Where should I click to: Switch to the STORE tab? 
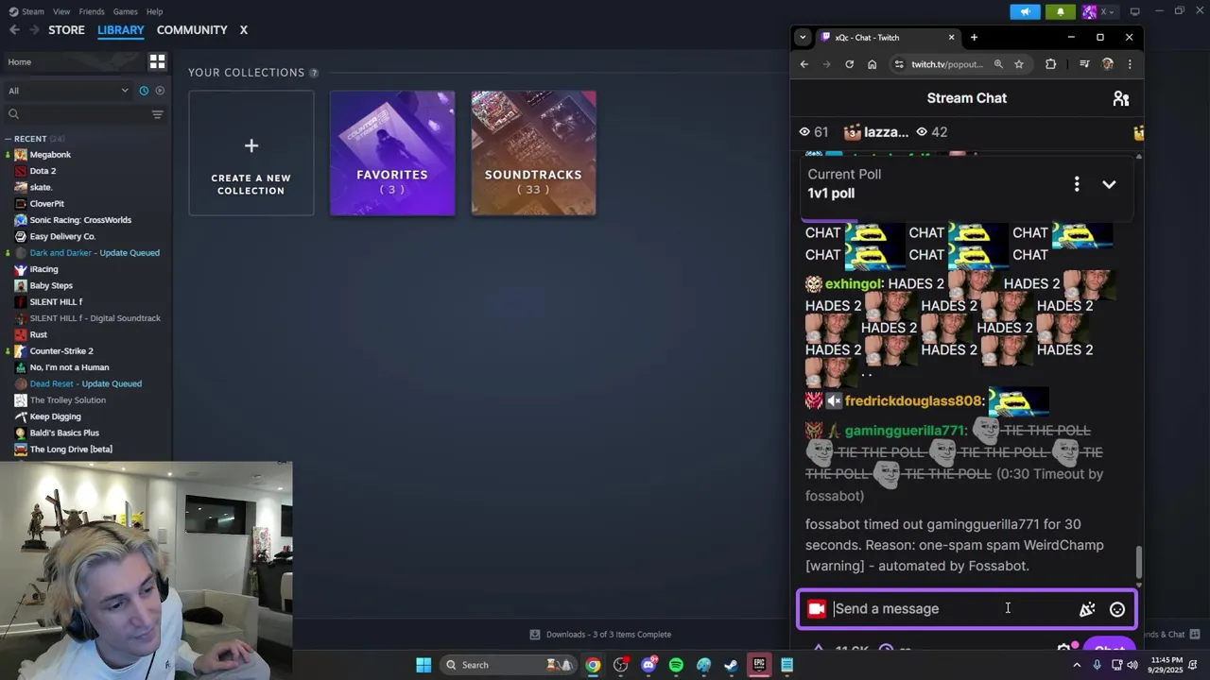[x=66, y=30]
